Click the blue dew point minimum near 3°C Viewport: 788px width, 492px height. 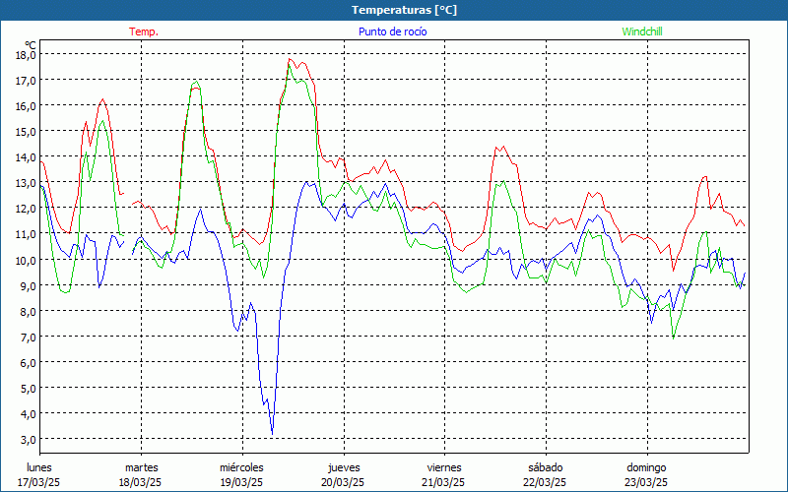pos(272,433)
